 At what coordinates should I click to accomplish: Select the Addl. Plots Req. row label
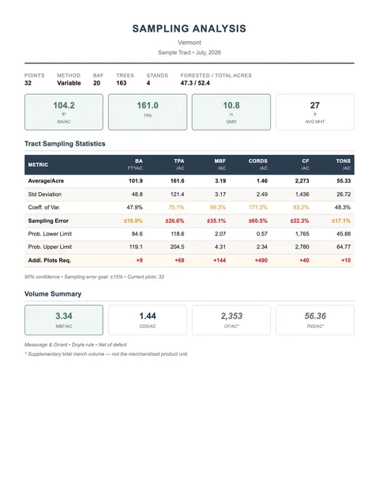point(50,260)
